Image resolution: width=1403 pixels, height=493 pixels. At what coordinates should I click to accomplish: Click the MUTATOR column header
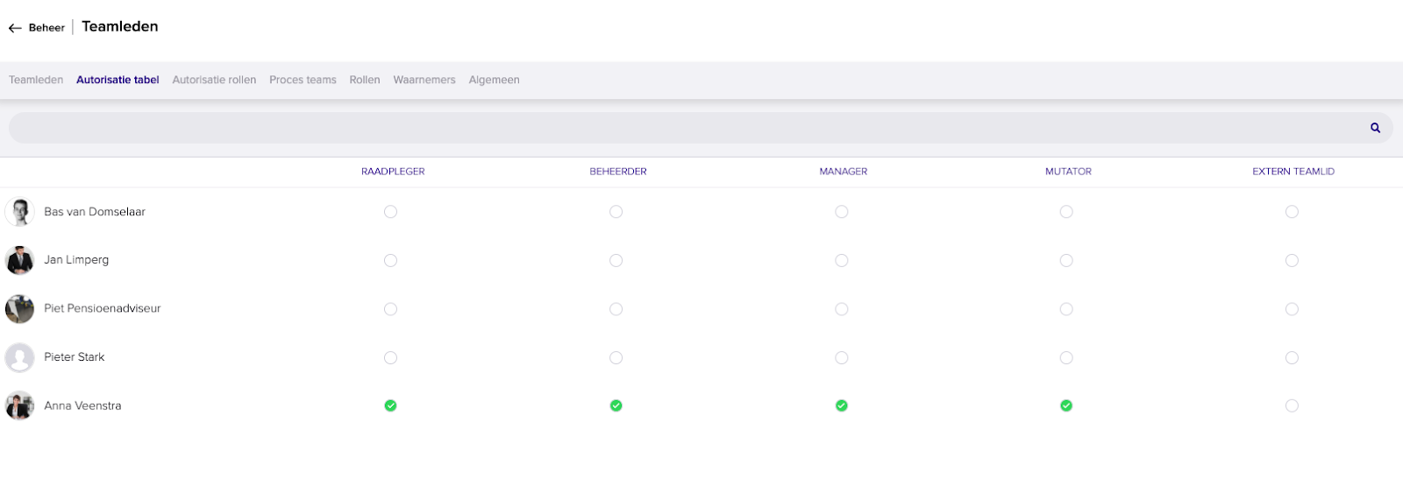coord(1068,172)
